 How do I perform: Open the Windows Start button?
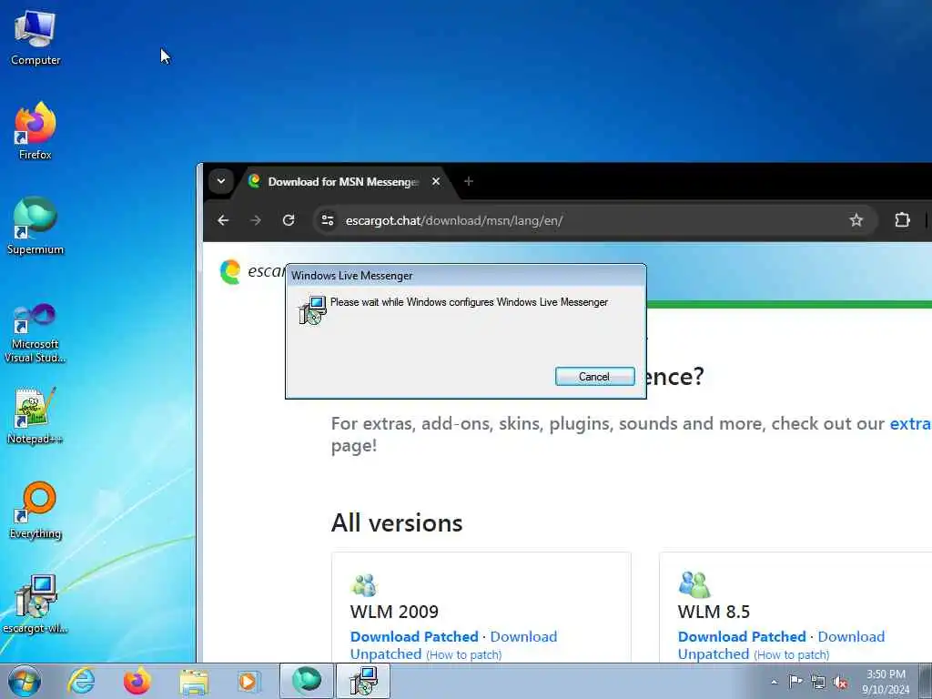(x=25, y=681)
